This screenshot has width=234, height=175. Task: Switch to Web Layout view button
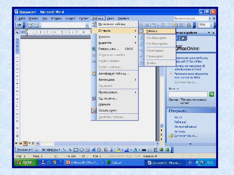pyautogui.click(x=20, y=143)
